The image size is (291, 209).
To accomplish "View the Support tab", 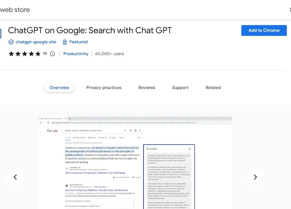I will click(180, 87).
